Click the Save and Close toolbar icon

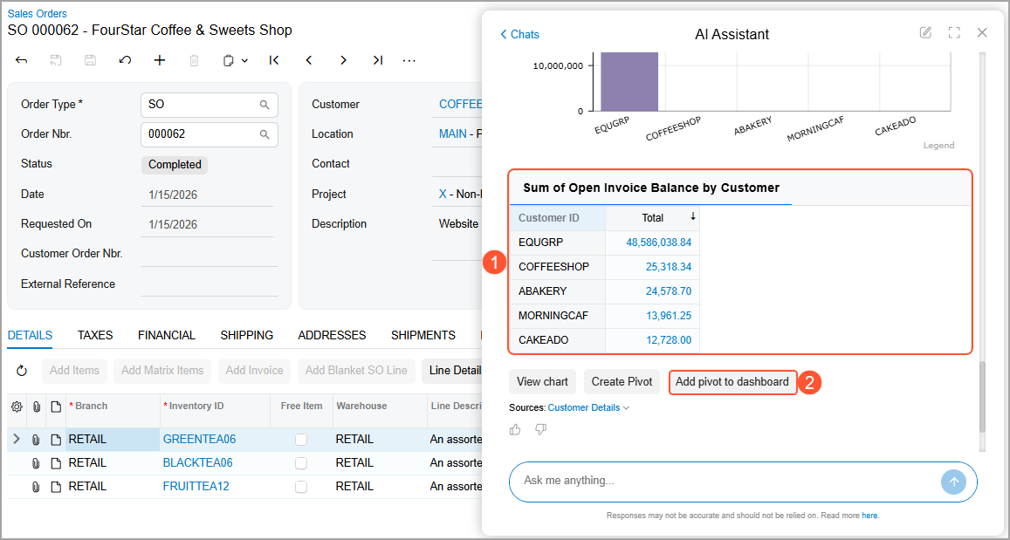click(x=56, y=60)
